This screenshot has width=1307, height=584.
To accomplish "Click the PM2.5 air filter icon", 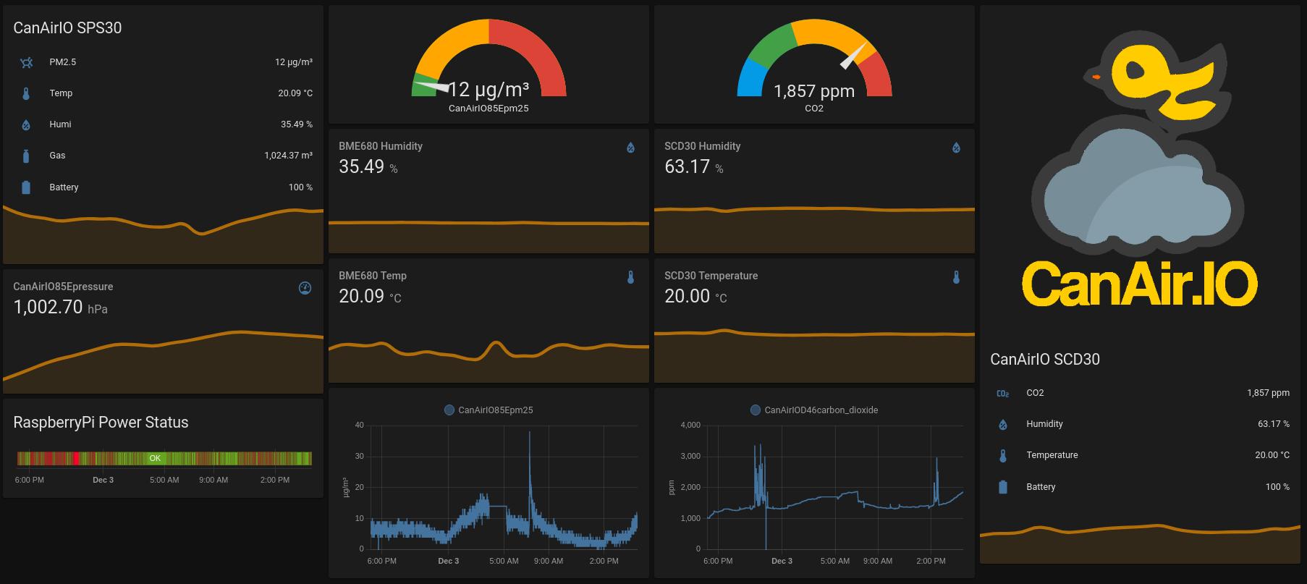I will coord(26,62).
